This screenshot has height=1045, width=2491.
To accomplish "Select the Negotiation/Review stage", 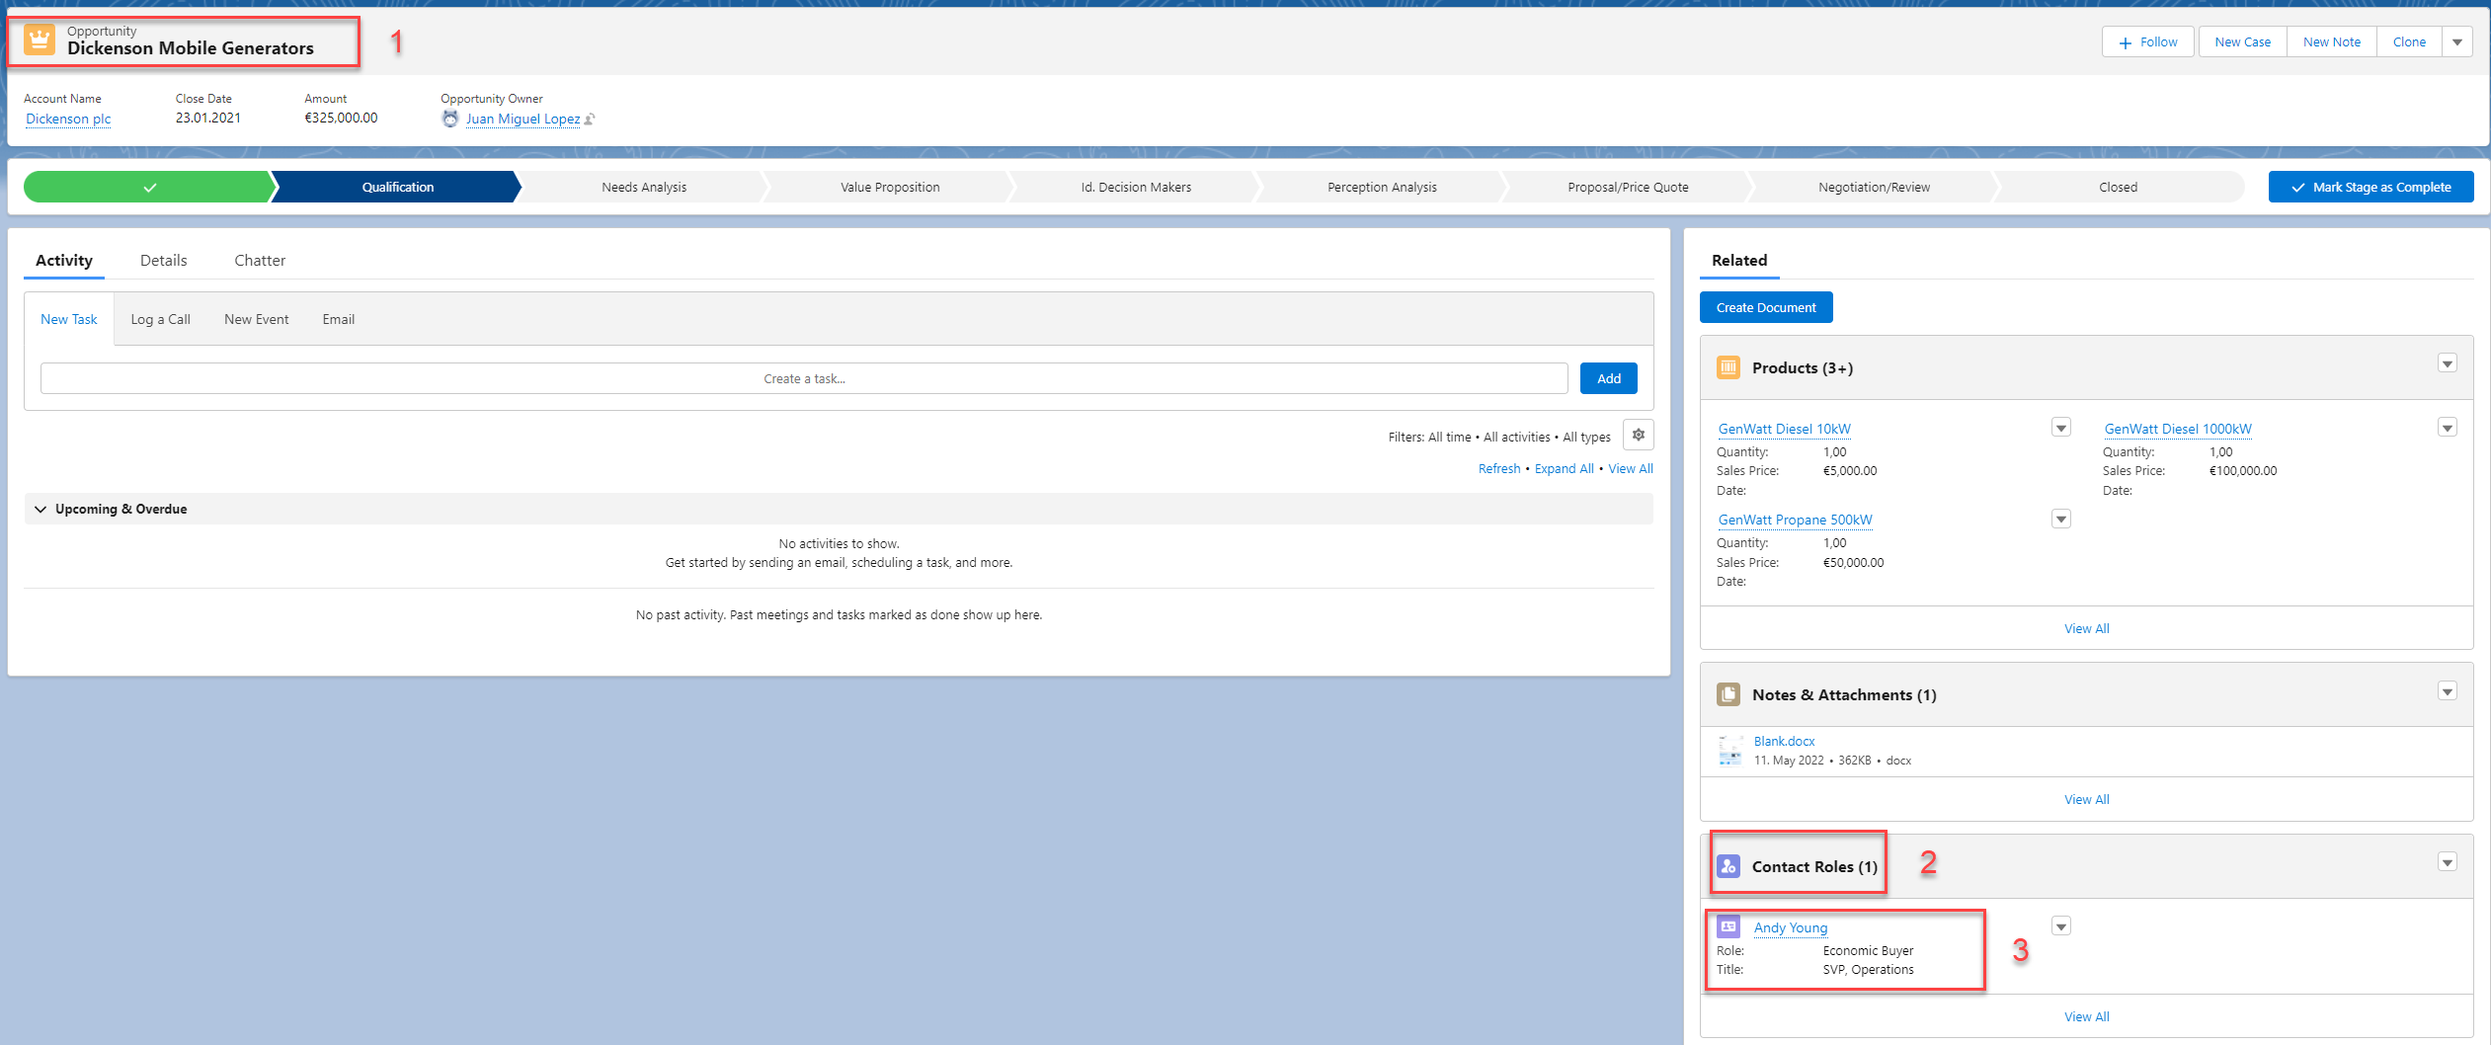I will (1874, 187).
